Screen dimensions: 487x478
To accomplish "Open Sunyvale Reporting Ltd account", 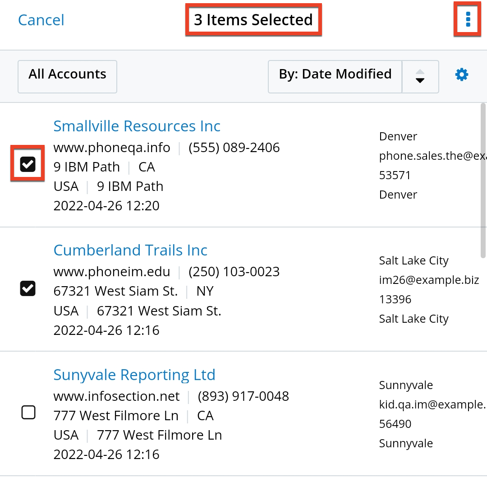I will coord(134,375).
